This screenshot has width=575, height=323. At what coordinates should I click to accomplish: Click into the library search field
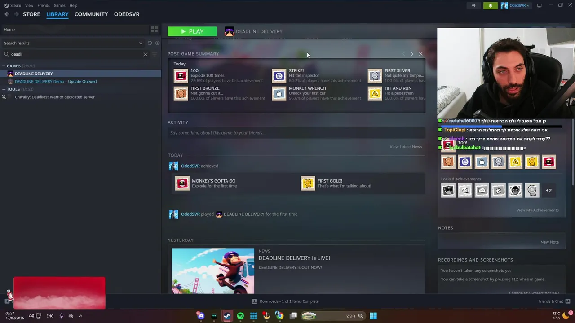coord(75,54)
